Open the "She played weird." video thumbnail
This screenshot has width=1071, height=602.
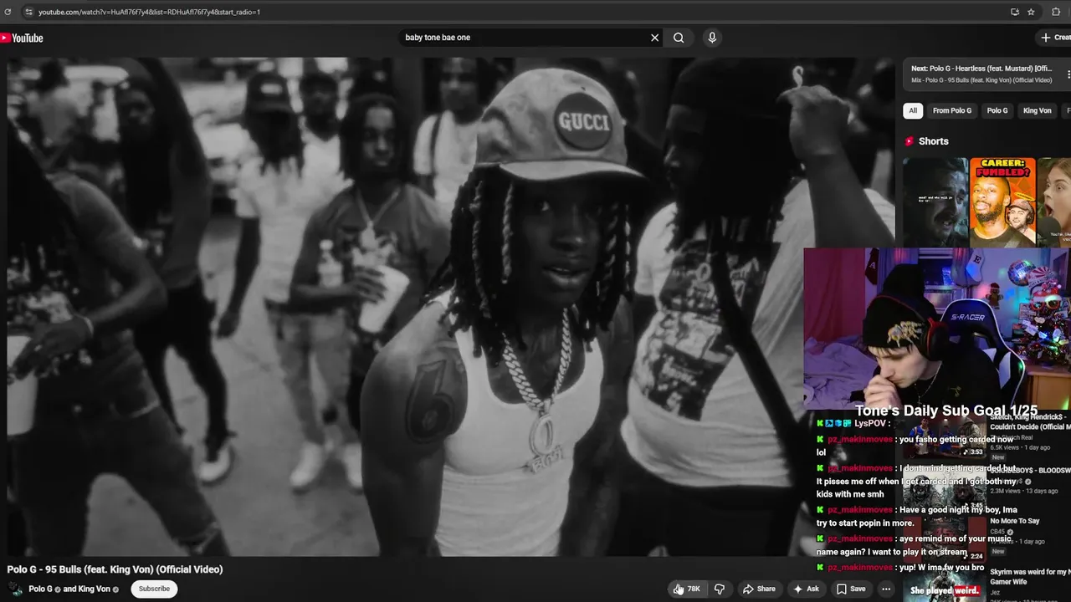click(x=945, y=584)
